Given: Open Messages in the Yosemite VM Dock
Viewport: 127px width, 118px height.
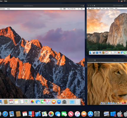Looking at the screenshot, I should pos(122,53).
